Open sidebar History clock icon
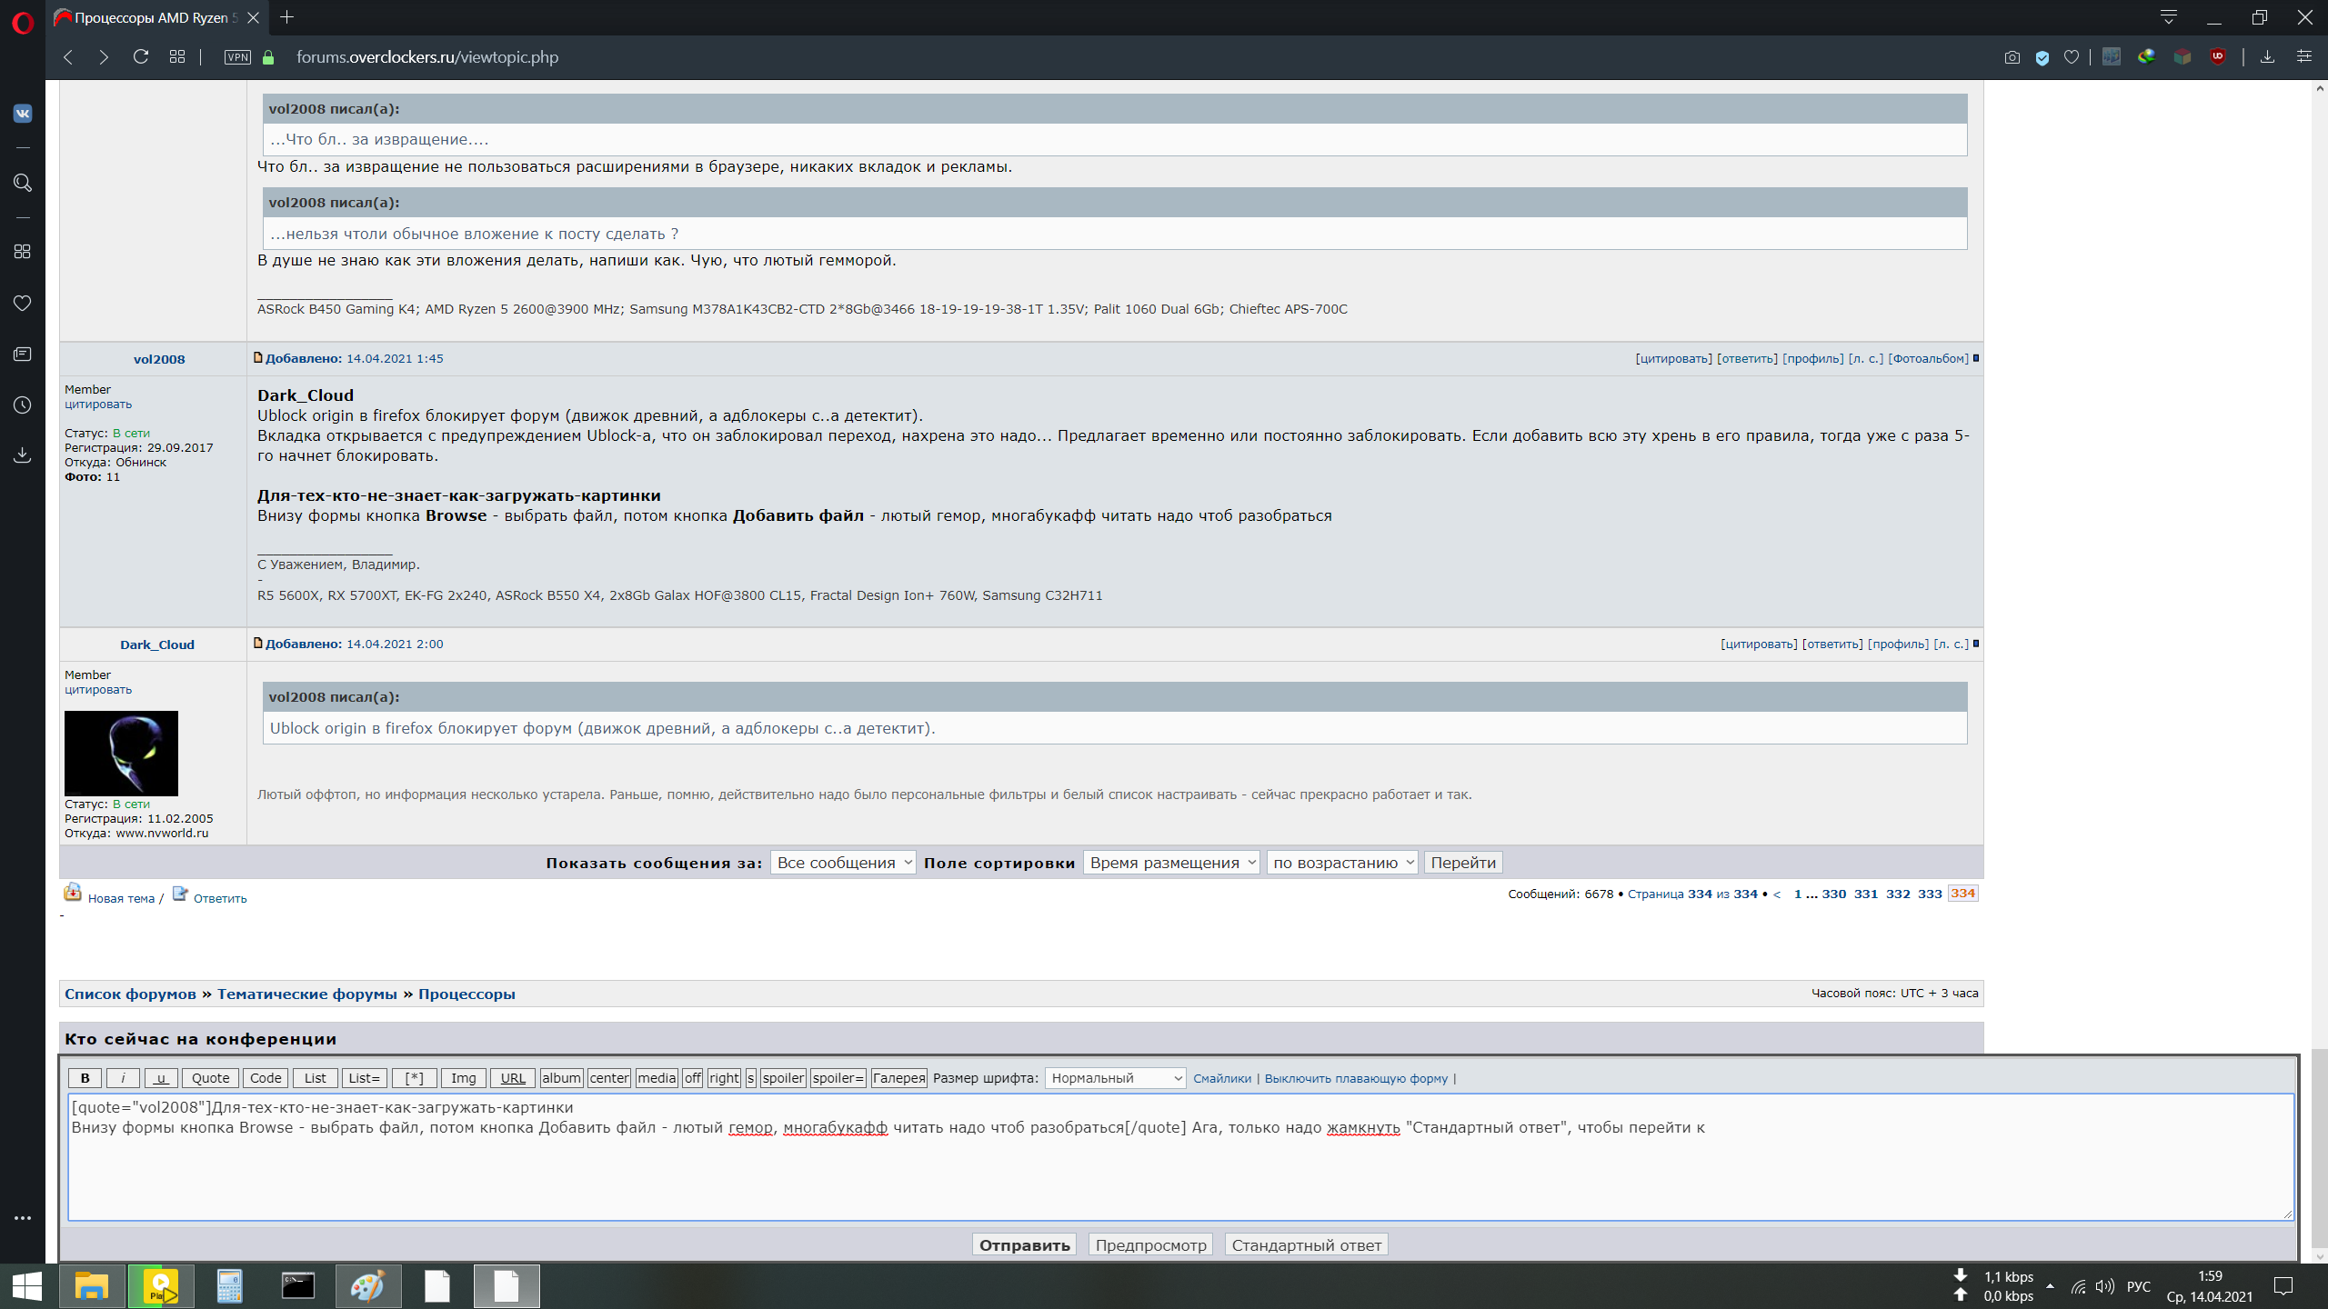The image size is (2328, 1309). 23,405
